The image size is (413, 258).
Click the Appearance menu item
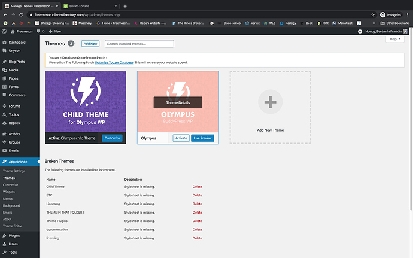tap(20, 162)
